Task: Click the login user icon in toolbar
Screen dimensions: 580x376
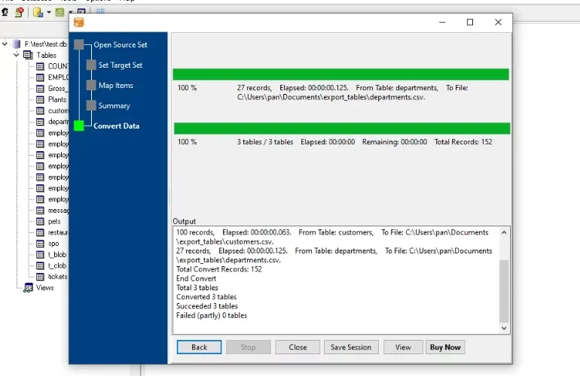Action: (x=5, y=12)
